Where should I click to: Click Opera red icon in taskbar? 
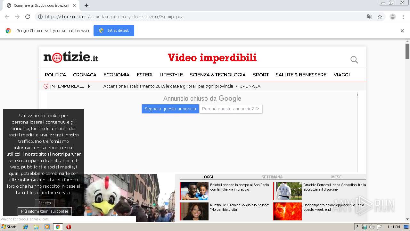coord(69,227)
